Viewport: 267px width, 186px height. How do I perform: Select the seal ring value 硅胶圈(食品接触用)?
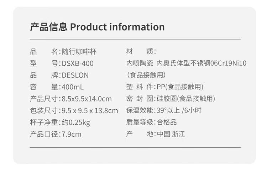[185, 99]
